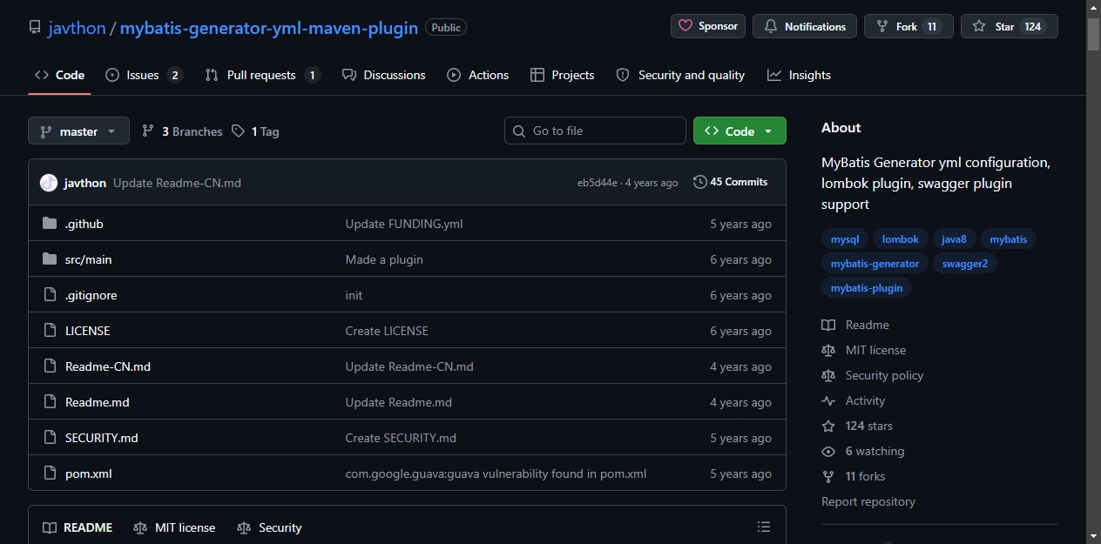
Task: Click the heart icon on Sponsor button
Action: point(686,26)
